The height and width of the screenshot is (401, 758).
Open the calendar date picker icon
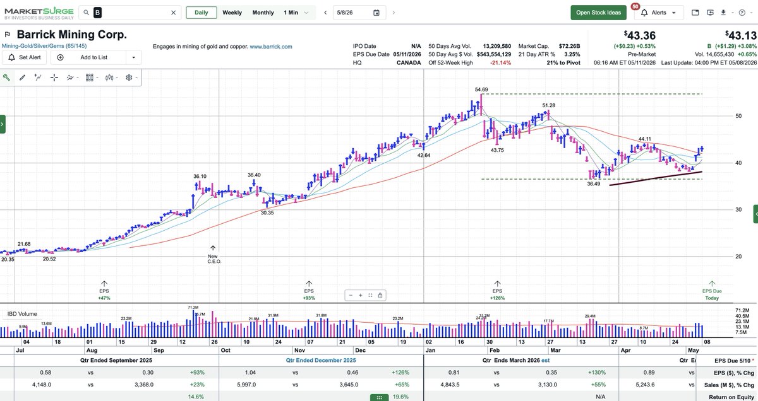pyautogui.click(x=376, y=13)
